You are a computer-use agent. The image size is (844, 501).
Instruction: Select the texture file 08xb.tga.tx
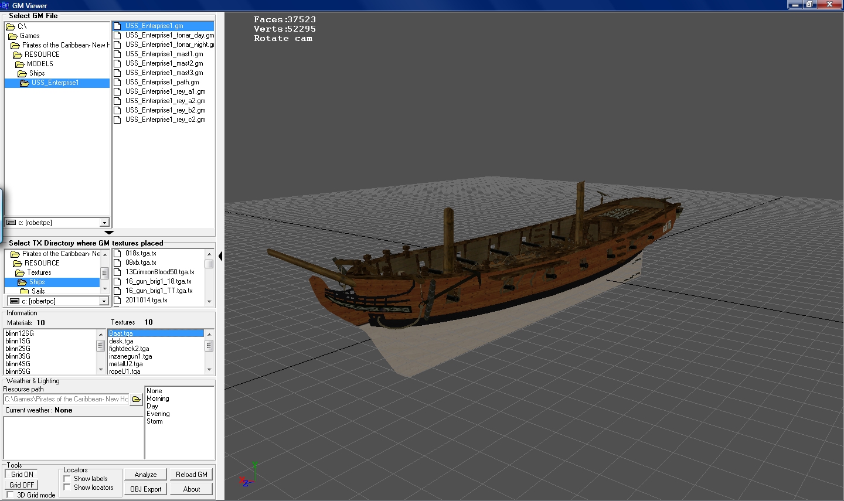(141, 263)
